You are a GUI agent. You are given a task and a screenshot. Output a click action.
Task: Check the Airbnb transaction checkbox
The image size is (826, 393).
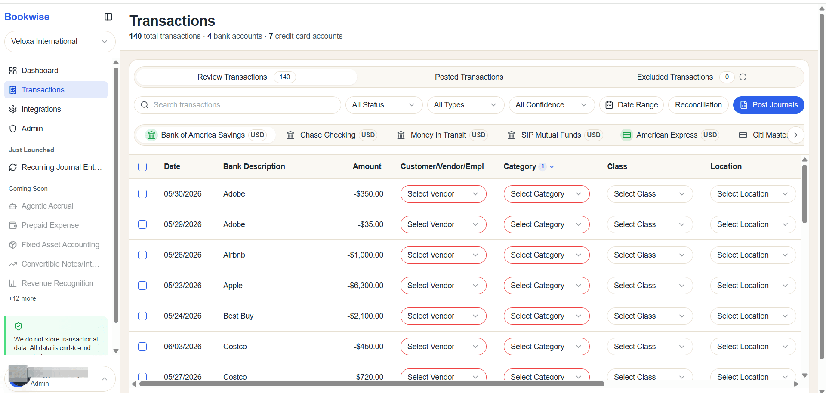[x=142, y=255]
